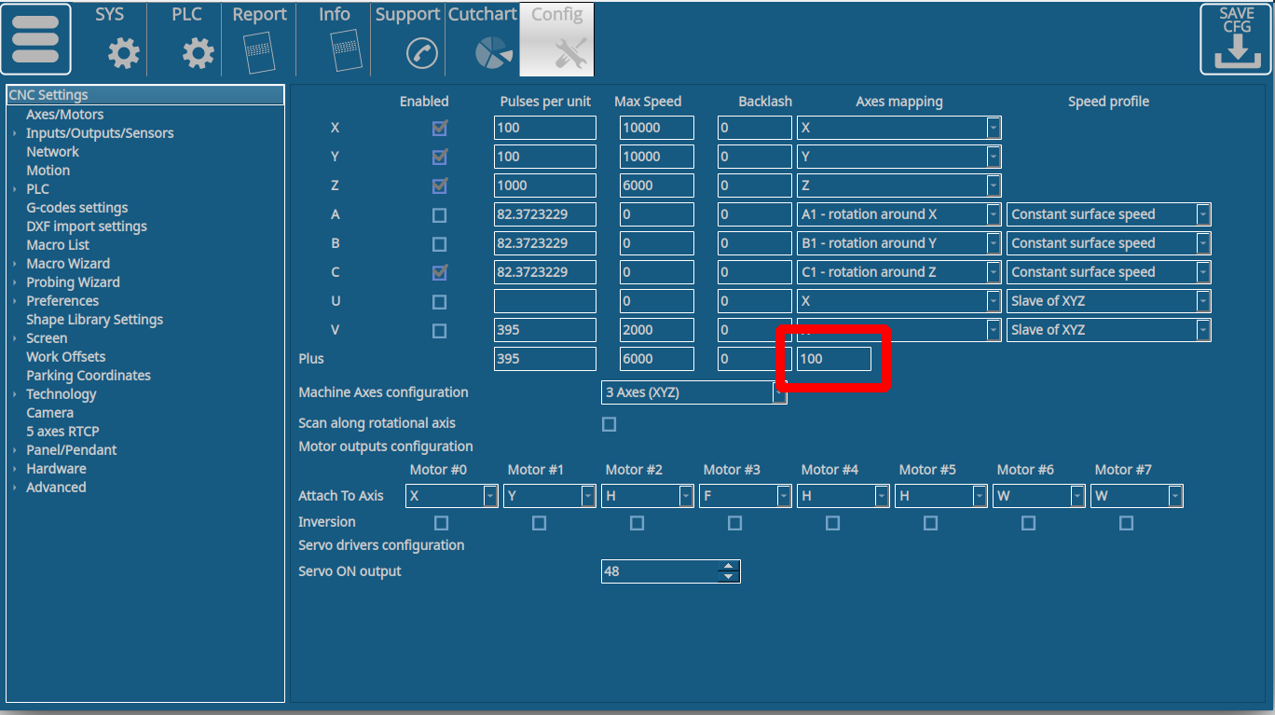Open the Cutchart pie chart icon

(x=493, y=53)
